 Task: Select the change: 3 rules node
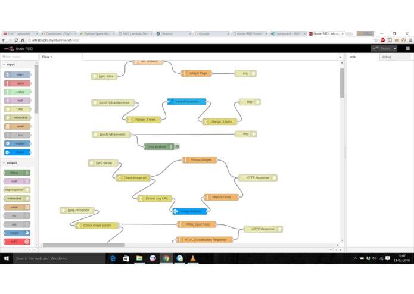(220, 121)
